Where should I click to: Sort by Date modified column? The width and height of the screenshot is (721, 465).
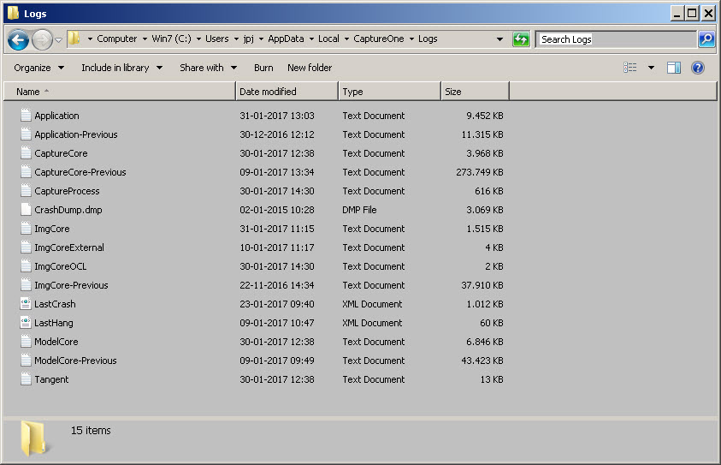tap(287, 91)
